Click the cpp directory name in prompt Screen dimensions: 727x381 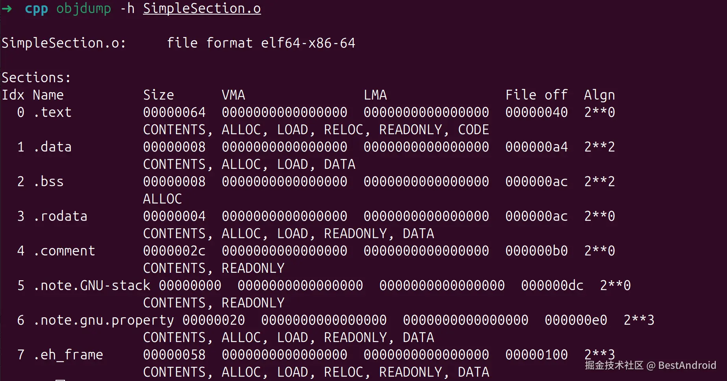point(36,8)
